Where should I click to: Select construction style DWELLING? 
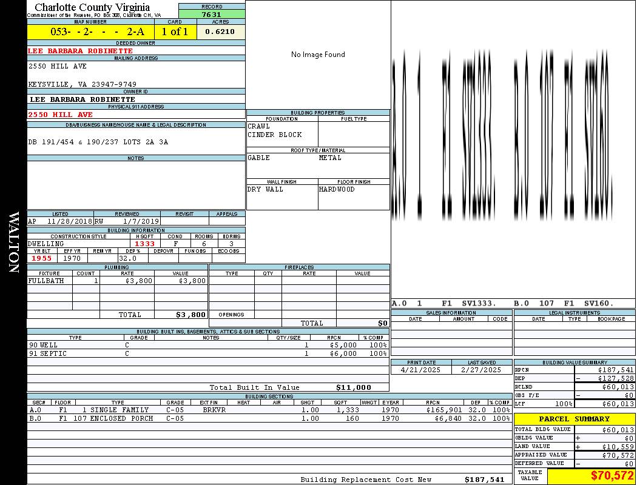click(46, 244)
